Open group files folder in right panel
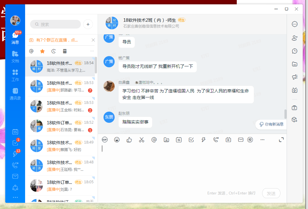 pyautogui.click(x=295, y=64)
